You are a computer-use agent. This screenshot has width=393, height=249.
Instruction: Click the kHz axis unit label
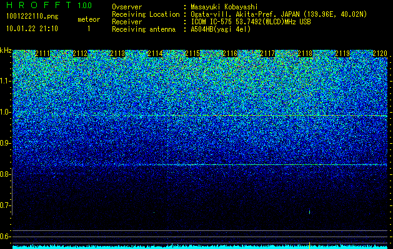[6, 50]
